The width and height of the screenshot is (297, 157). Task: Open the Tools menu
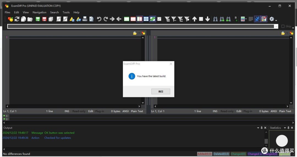coord(66,12)
